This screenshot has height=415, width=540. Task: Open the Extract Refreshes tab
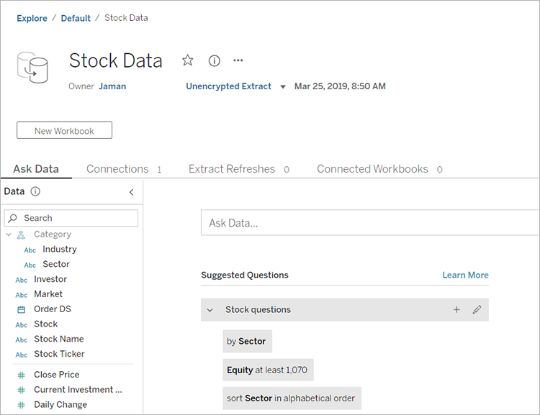[x=238, y=169]
